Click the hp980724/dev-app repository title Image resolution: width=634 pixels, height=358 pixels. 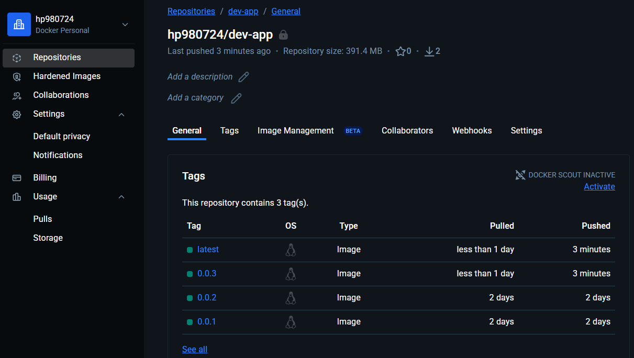point(220,35)
